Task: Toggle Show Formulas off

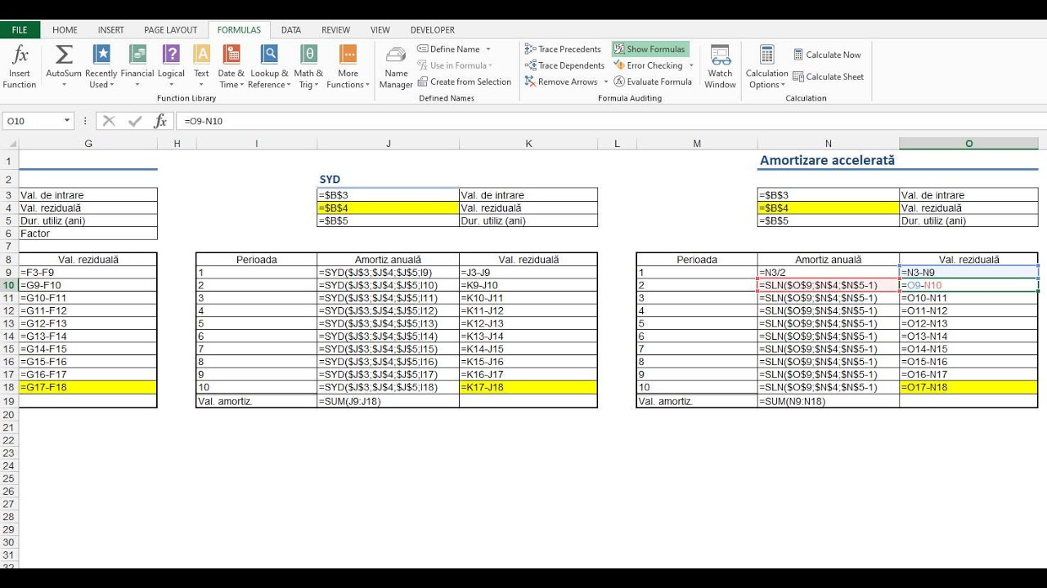Action: (650, 49)
